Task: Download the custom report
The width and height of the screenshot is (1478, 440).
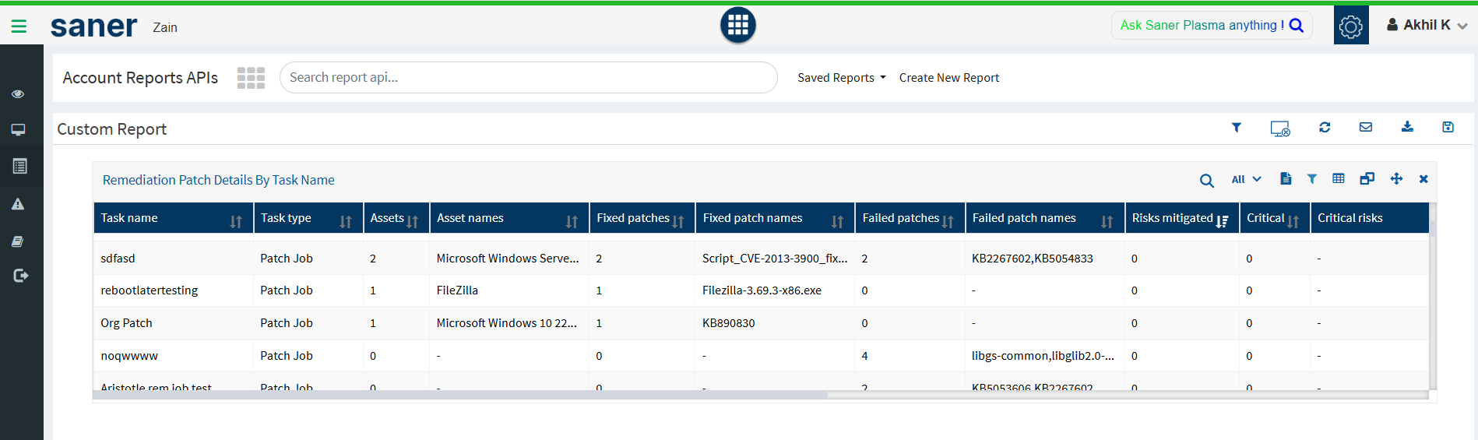Action: click(x=1407, y=128)
